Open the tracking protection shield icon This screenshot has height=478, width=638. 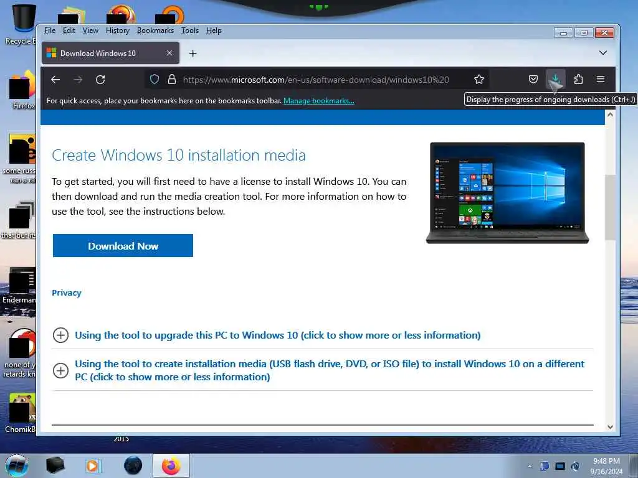tap(155, 79)
